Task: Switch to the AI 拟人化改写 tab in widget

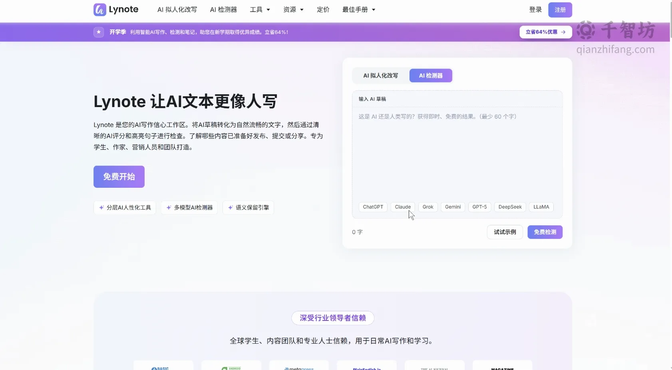Action: click(x=381, y=76)
